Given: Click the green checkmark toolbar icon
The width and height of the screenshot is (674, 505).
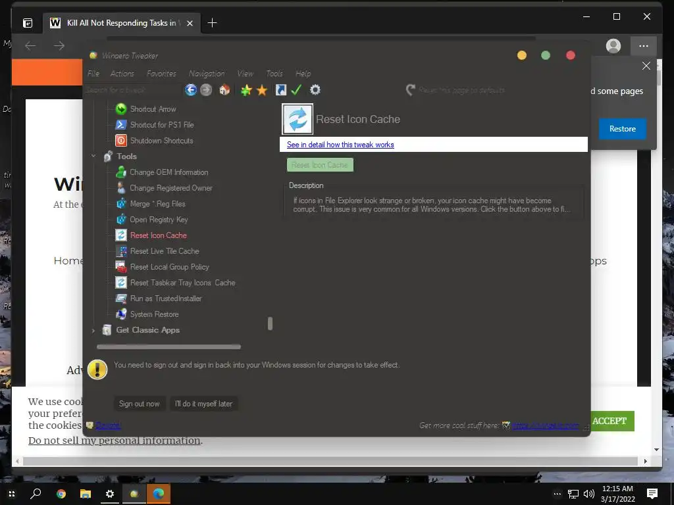Looking at the screenshot, I should pyautogui.click(x=296, y=89).
